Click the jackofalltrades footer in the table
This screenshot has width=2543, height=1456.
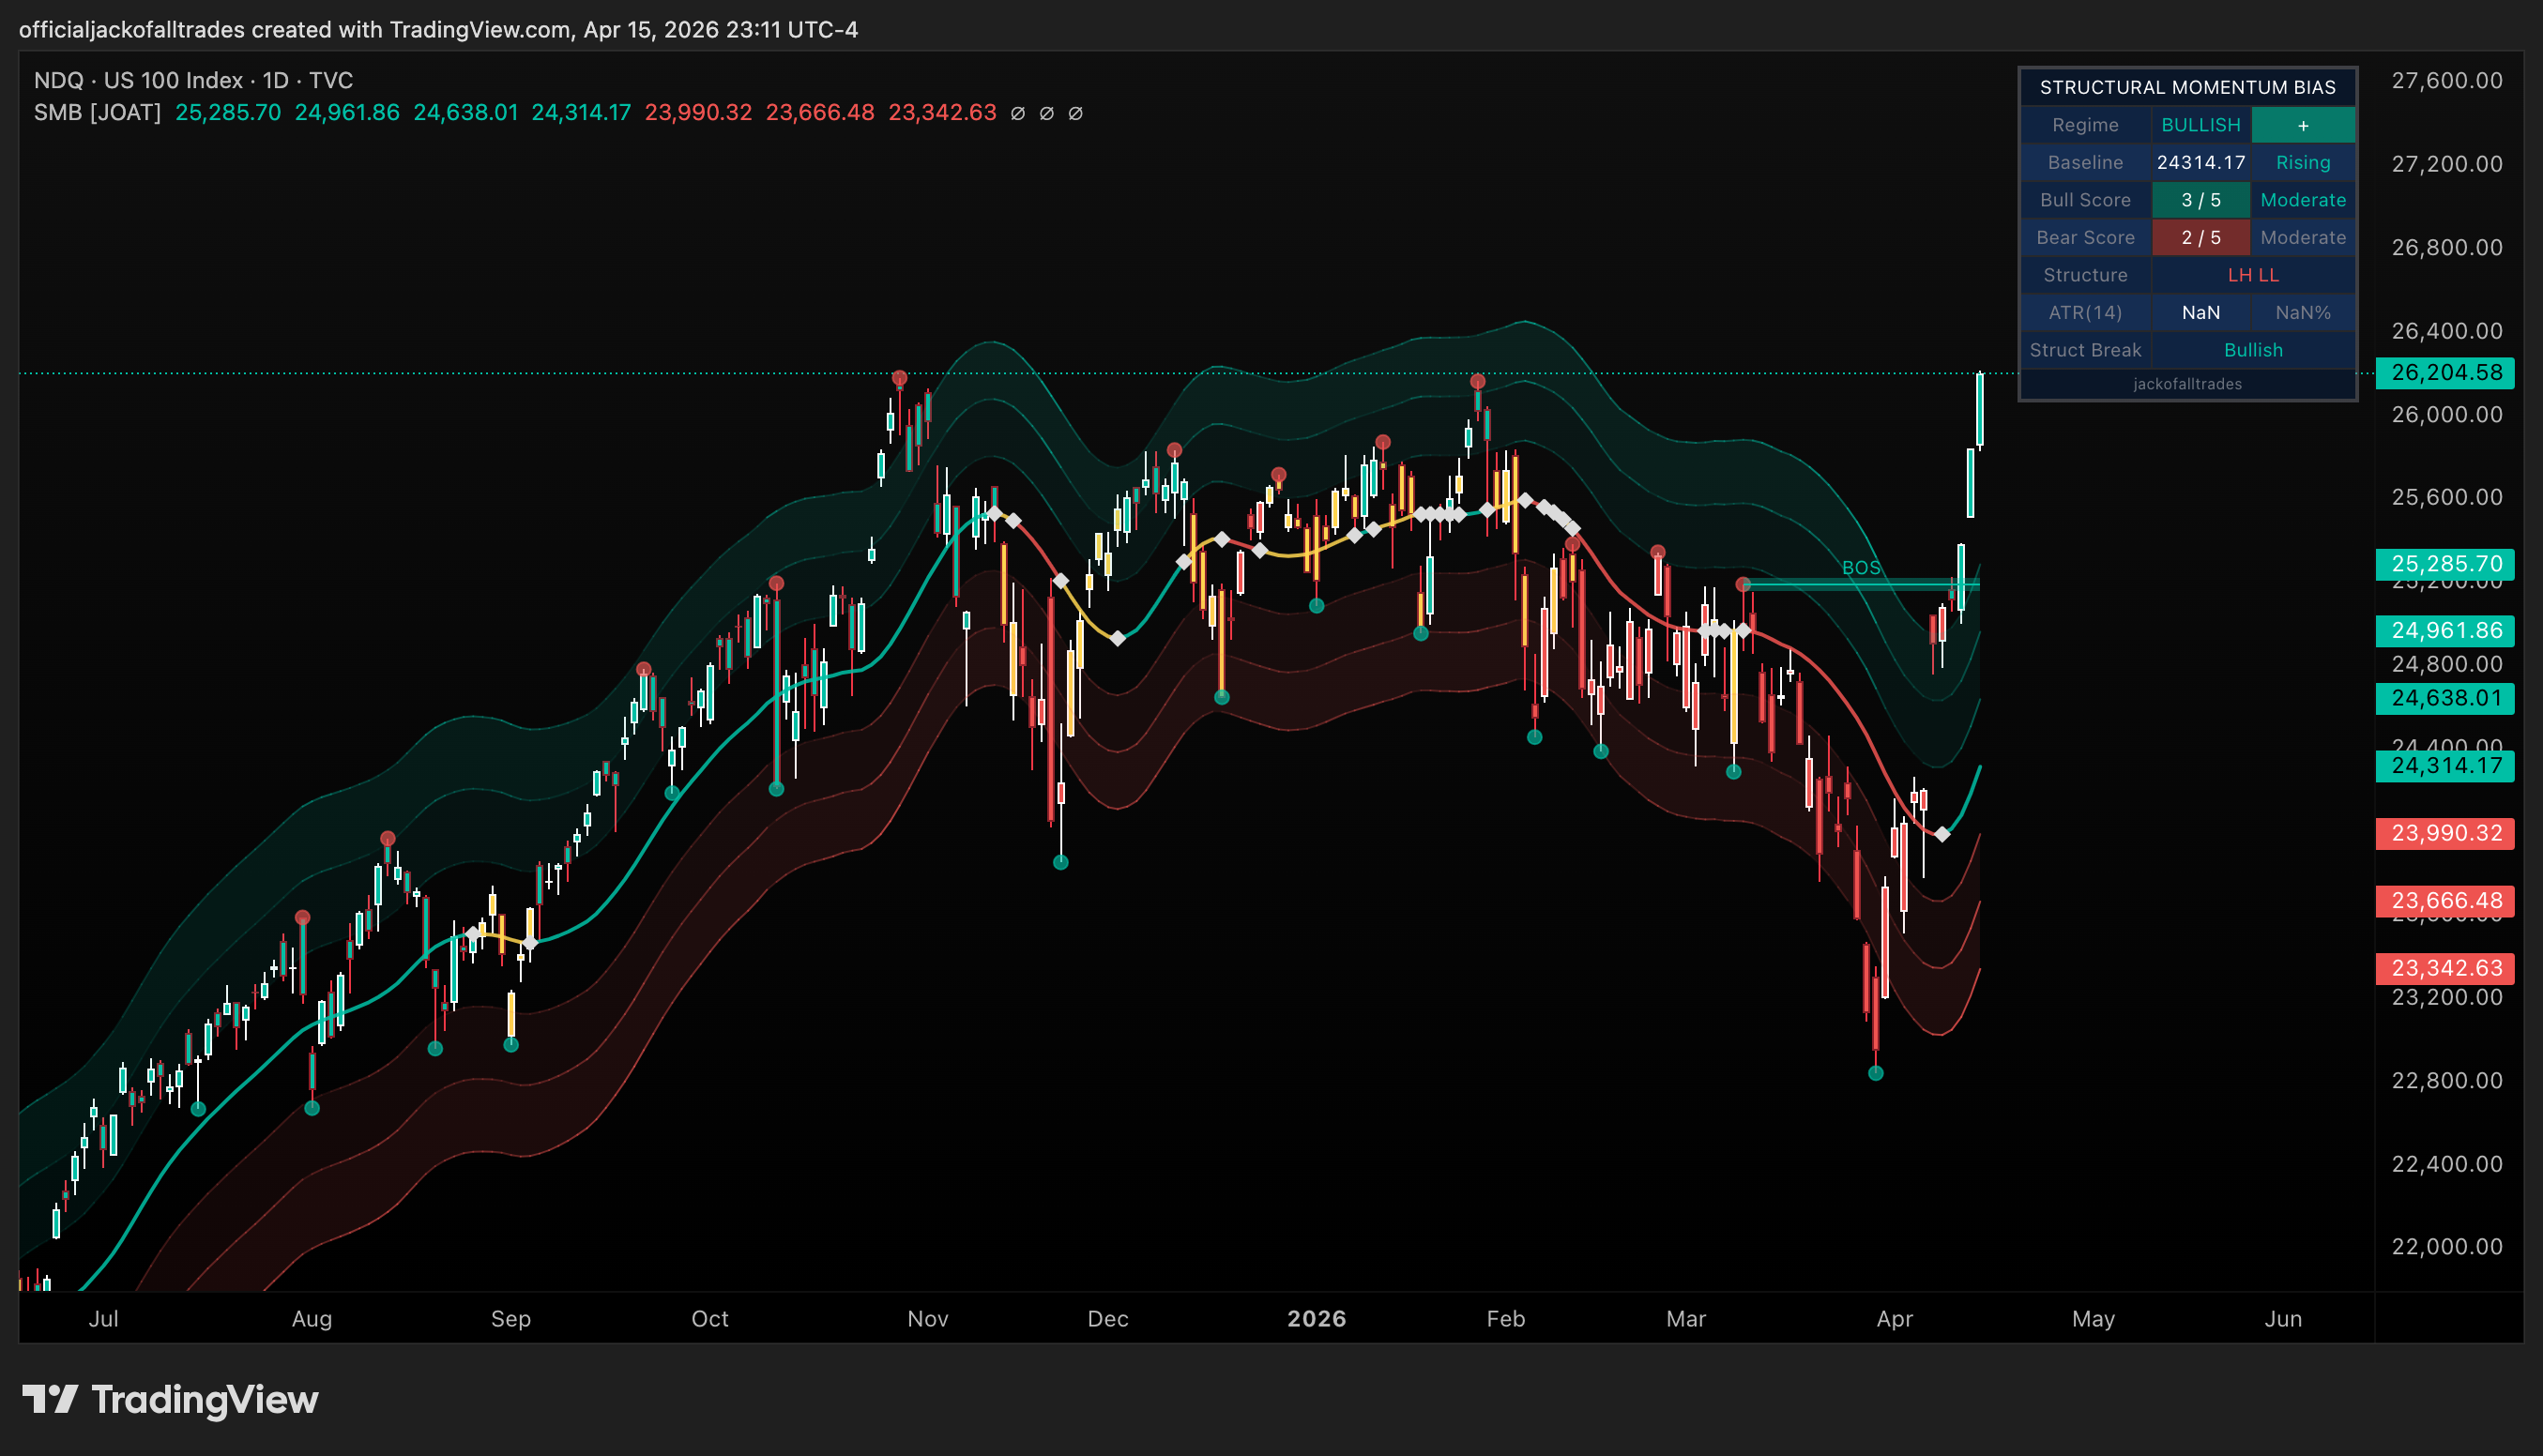[2187, 384]
